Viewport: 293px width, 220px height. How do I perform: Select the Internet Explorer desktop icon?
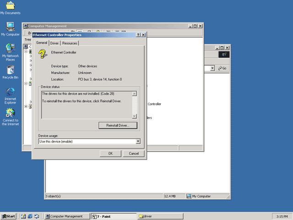tap(10, 96)
